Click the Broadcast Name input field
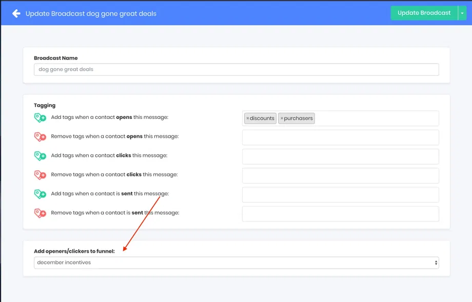Screen dimensions: 472x302 236,69
